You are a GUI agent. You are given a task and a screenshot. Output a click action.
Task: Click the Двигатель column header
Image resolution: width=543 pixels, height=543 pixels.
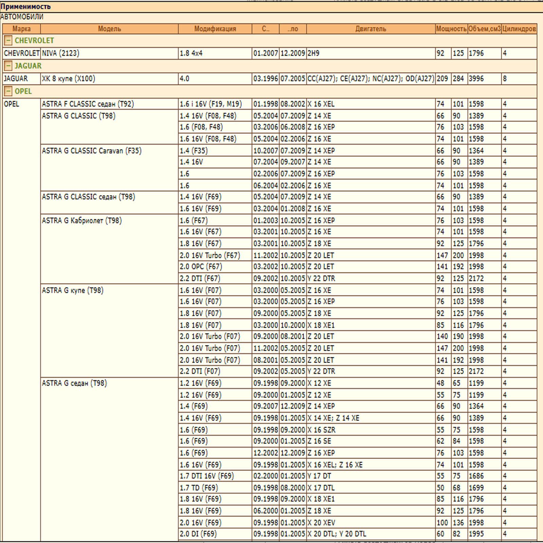pos(371,29)
